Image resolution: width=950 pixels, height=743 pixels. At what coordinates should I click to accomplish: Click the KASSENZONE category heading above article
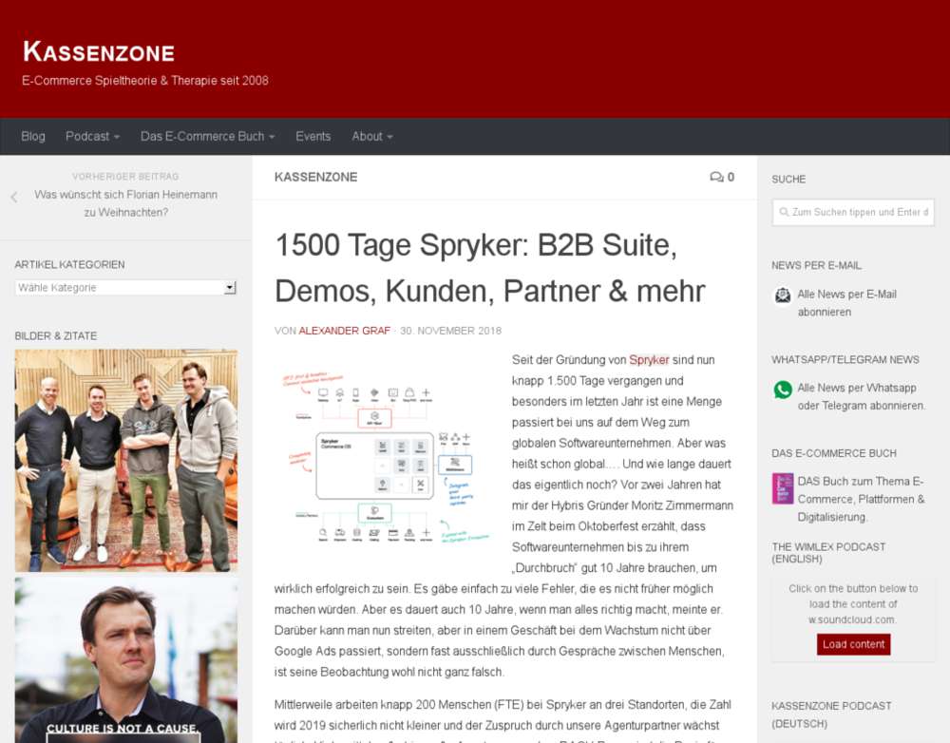tap(315, 177)
